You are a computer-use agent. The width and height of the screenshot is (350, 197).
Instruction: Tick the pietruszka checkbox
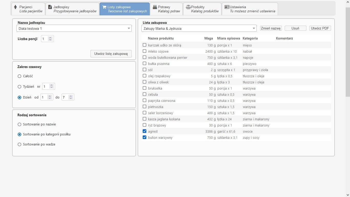145,106
